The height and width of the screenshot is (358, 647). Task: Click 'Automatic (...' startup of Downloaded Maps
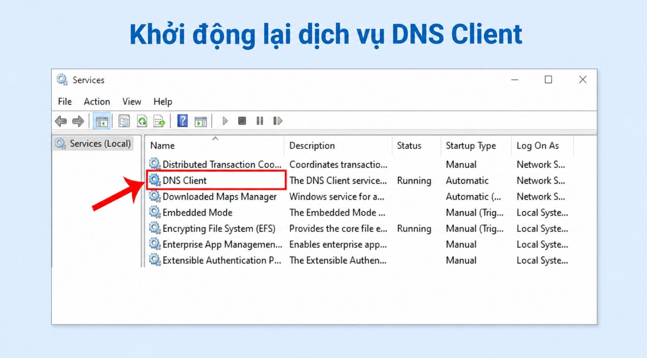tap(473, 196)
